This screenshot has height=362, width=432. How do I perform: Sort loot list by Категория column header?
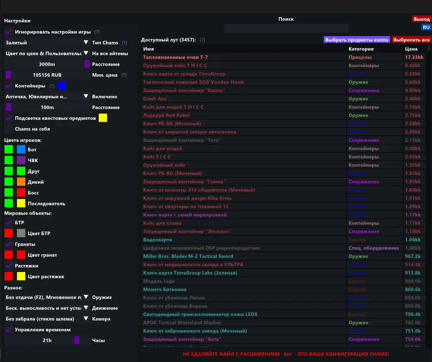click(361, 49)
